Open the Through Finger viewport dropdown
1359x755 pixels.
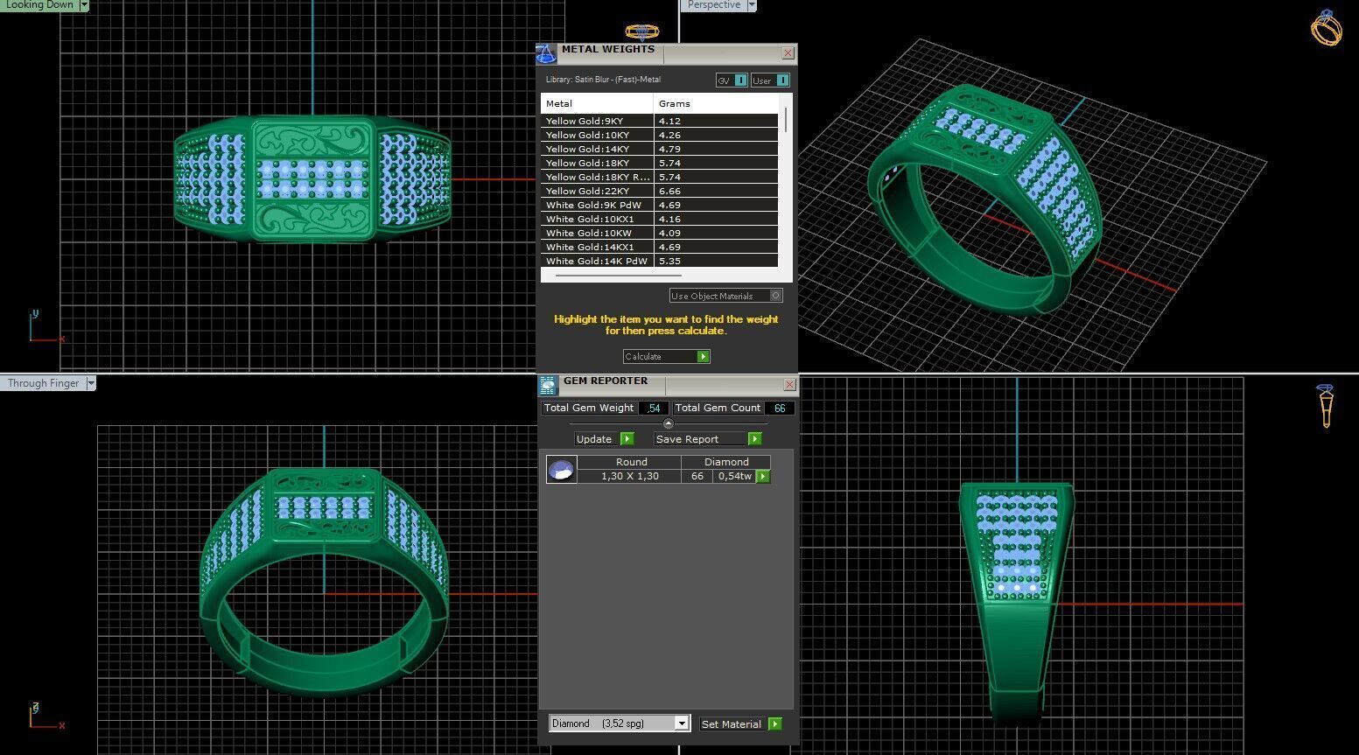[x=91, y=383]
